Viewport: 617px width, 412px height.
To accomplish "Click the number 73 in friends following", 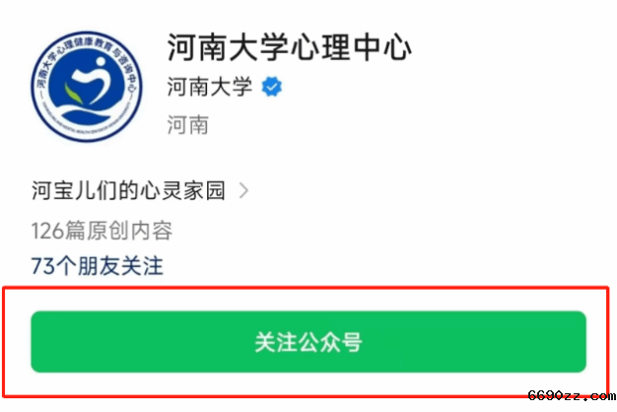I will tap(43, 266).
